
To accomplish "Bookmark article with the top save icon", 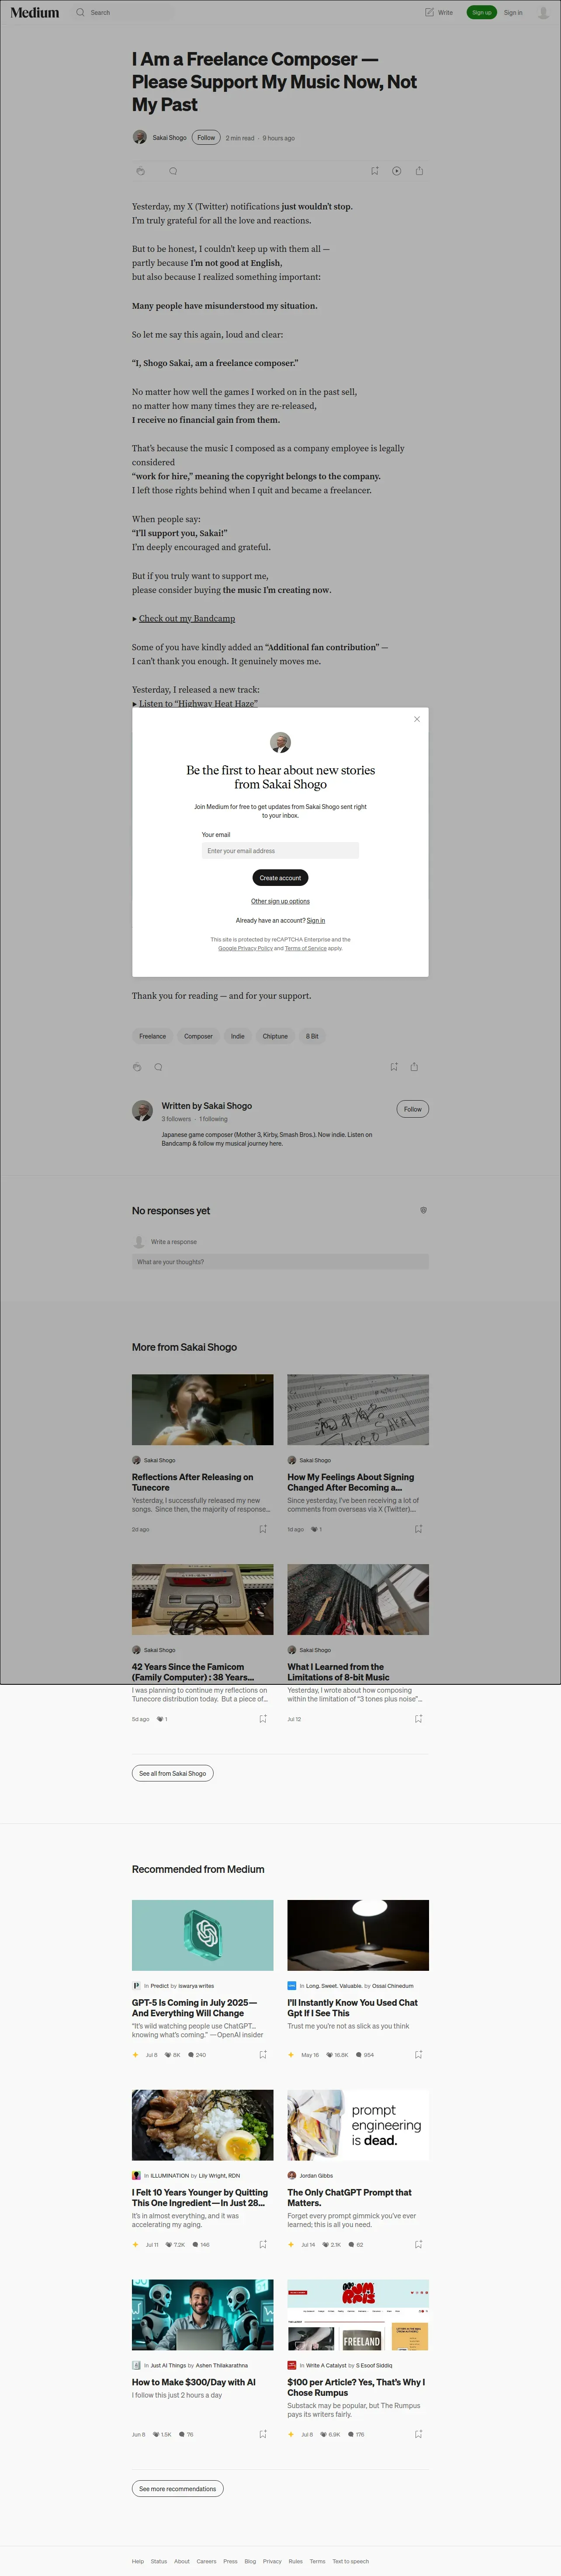I will 375,171.
